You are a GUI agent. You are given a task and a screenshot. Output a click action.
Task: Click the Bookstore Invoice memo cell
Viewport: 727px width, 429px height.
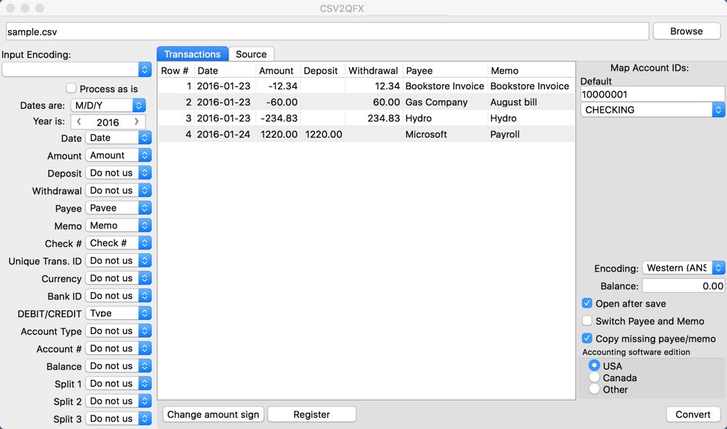[532, 86]
